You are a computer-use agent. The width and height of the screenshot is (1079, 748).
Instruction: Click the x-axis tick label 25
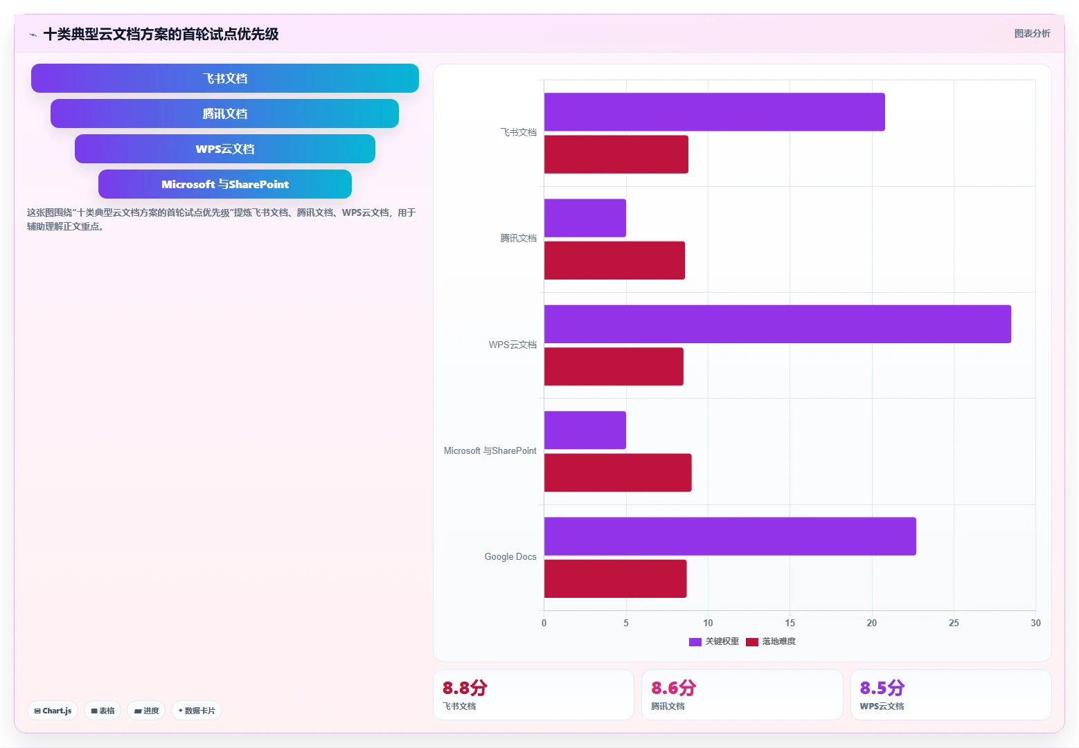tap(954, 623)
